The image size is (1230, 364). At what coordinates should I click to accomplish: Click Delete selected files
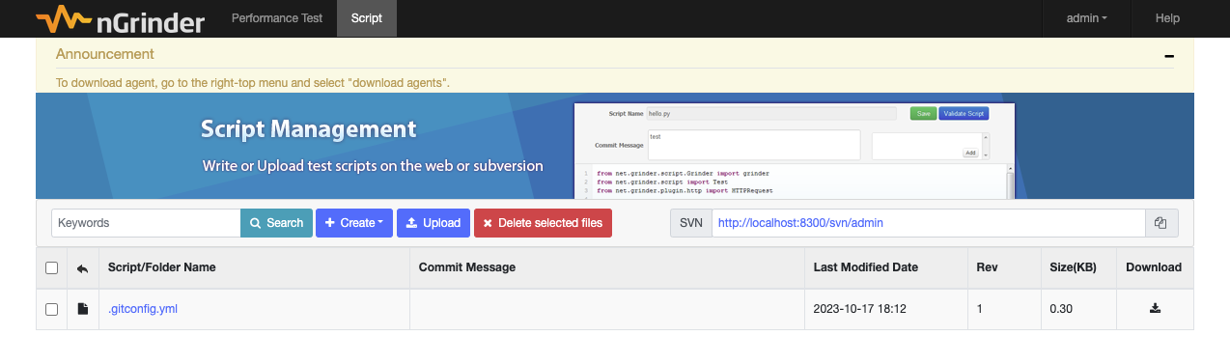(x=543, y=223)
